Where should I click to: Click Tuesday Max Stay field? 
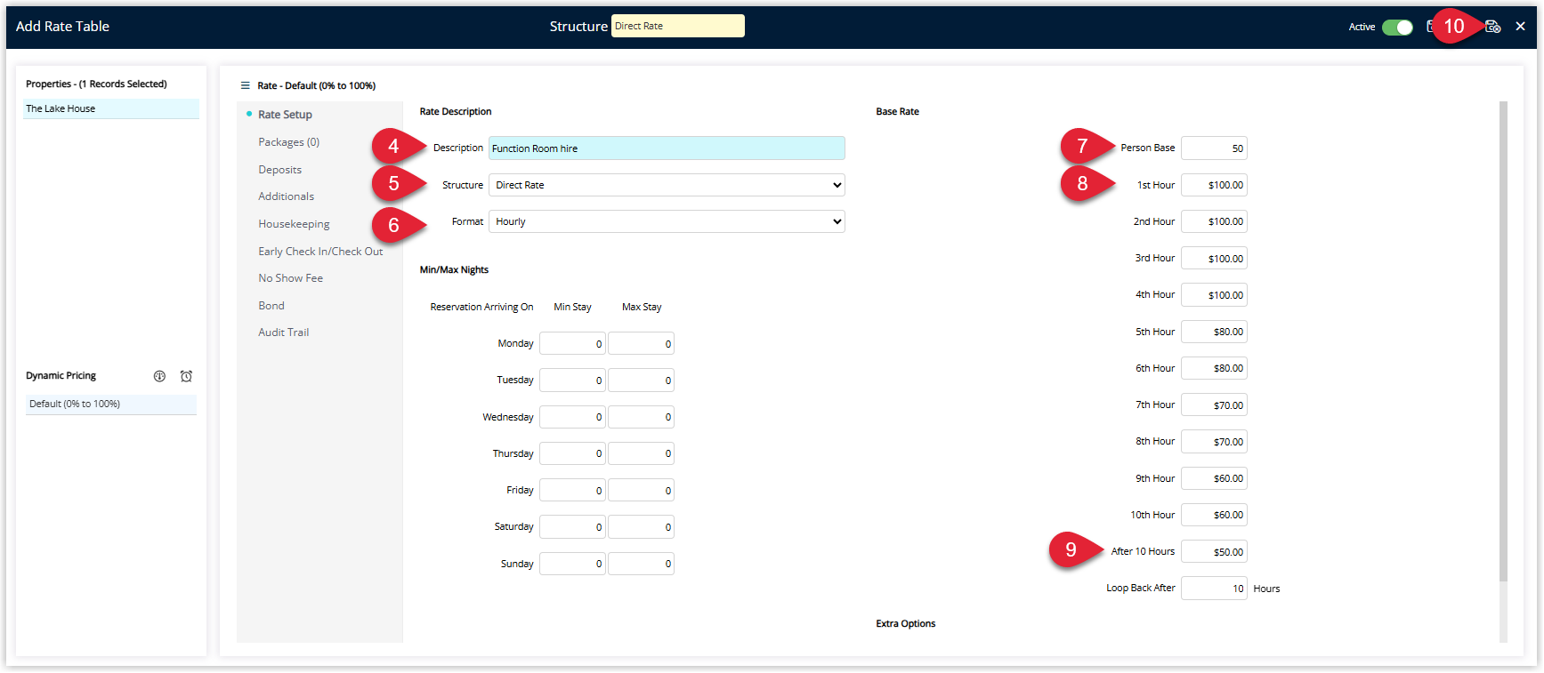point(641,381)
